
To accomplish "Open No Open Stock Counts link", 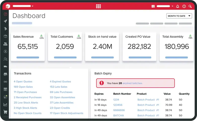I will click(28, 113).
